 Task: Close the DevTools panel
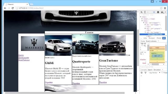pos(165,12)
